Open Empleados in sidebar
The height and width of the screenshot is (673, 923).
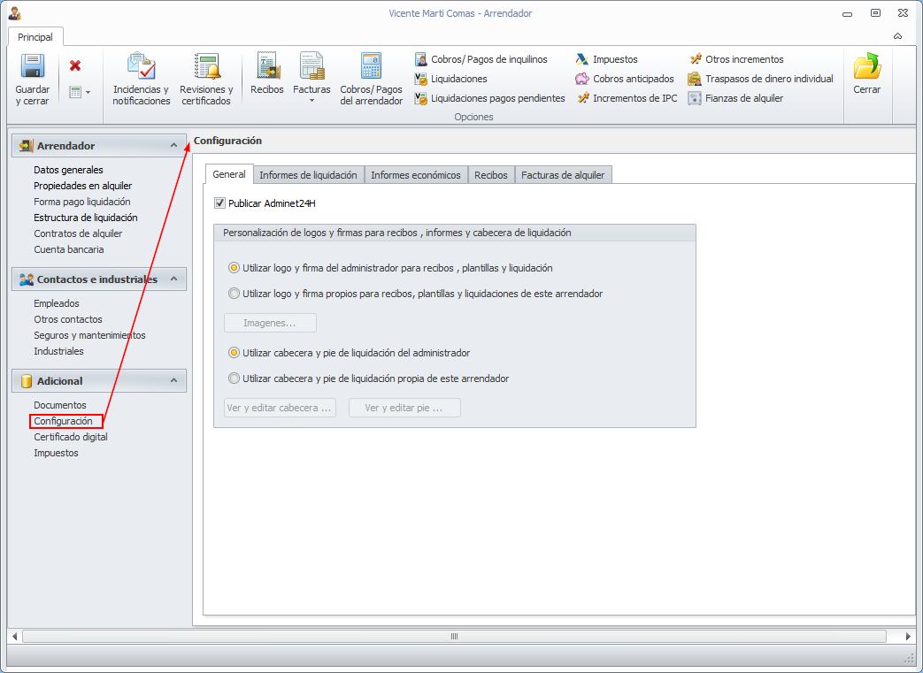57,303
